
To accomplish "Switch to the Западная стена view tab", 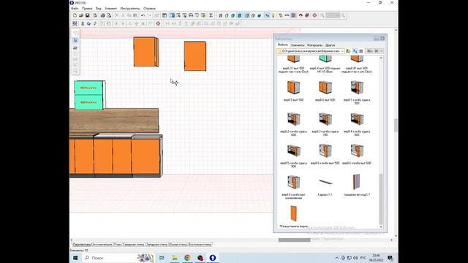I will pos(156,244).
